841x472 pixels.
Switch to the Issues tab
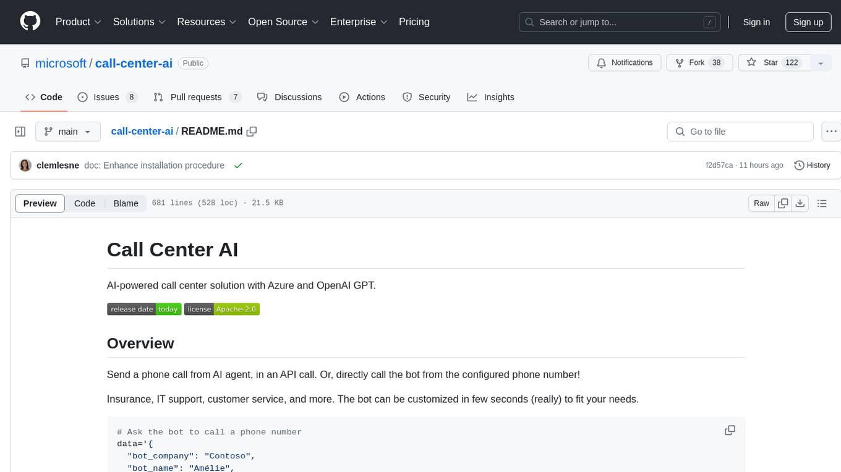click(107, 97)
